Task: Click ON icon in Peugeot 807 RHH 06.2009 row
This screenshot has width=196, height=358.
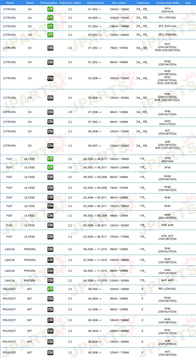Action: pyautogui.click(x=50, y=331)
